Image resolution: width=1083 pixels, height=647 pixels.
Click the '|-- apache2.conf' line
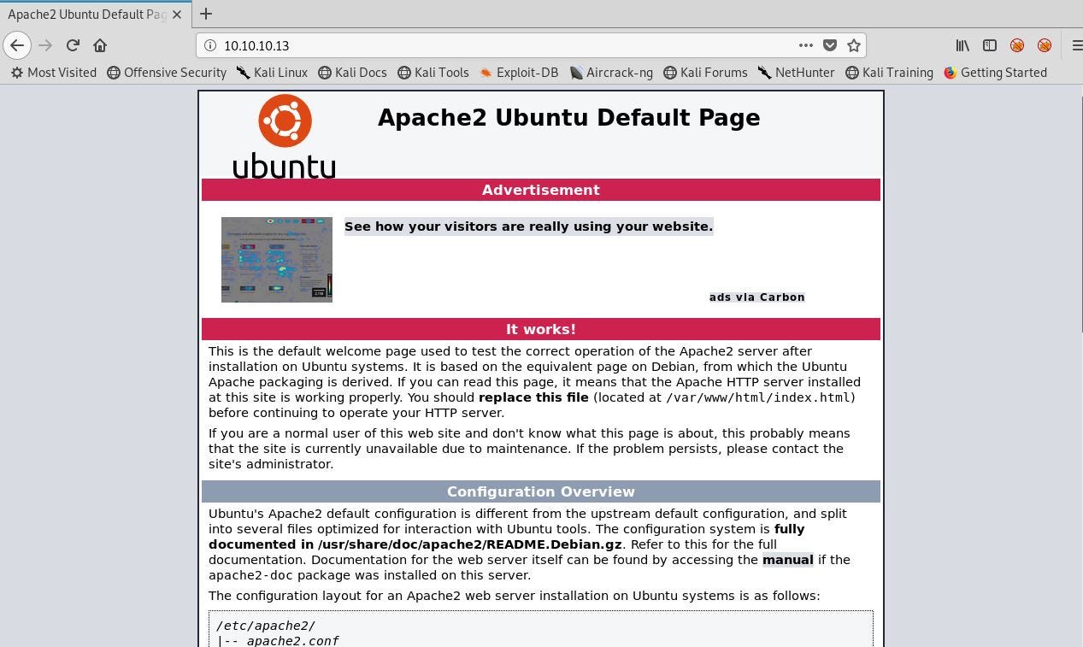[x=278, y=641]
